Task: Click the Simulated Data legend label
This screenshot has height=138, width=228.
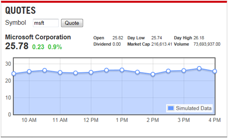Action: click(194, 108)
